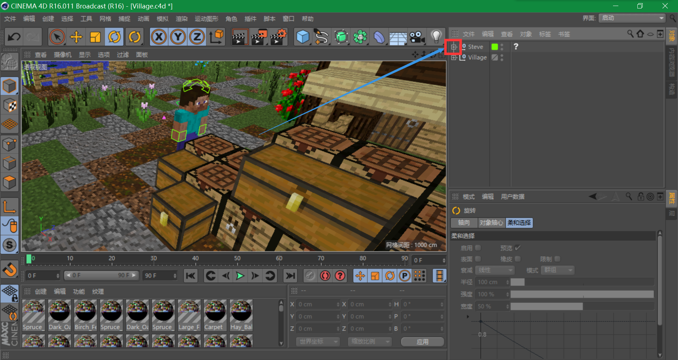678x360 pixels.
Task: Open the 缩放比例 dropdown
Action: [x=370, y=342]
